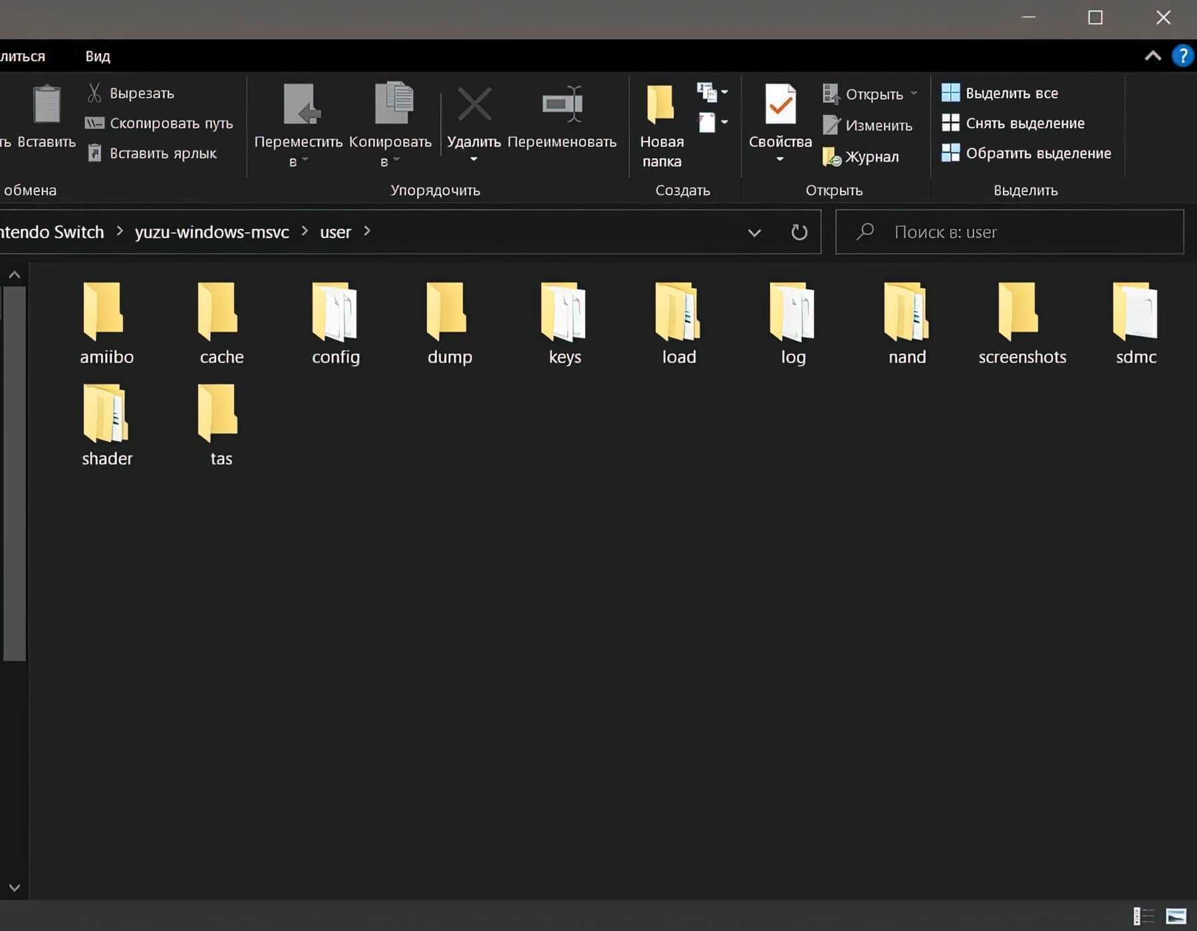Open the Move to (Переместить в) dropdown

(x=298, y=123)
